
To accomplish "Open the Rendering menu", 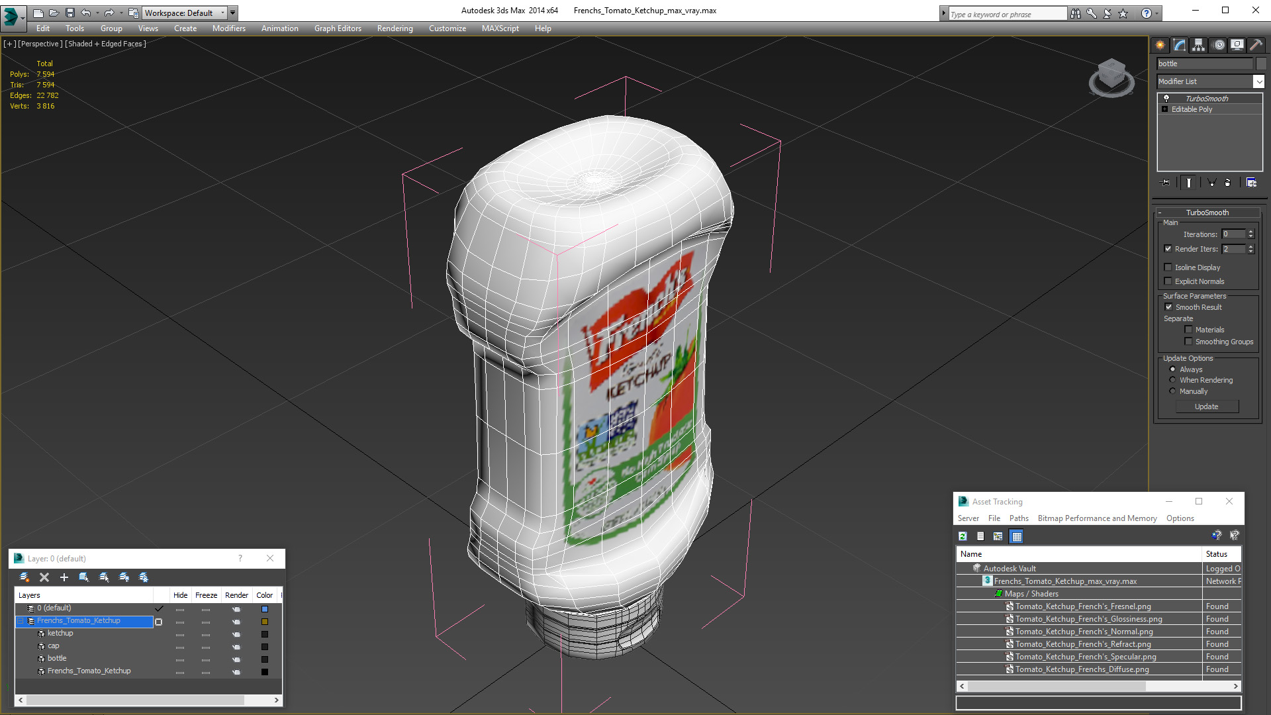I will (395, 28).
